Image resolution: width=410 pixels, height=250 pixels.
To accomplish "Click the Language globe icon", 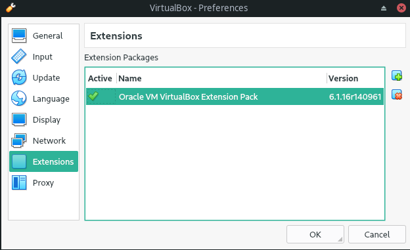I will [x=19, y=98].
